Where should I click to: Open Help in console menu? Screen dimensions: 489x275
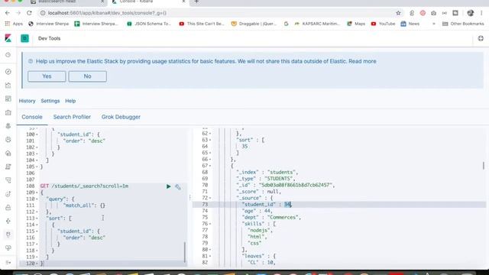tap(70, 101)
